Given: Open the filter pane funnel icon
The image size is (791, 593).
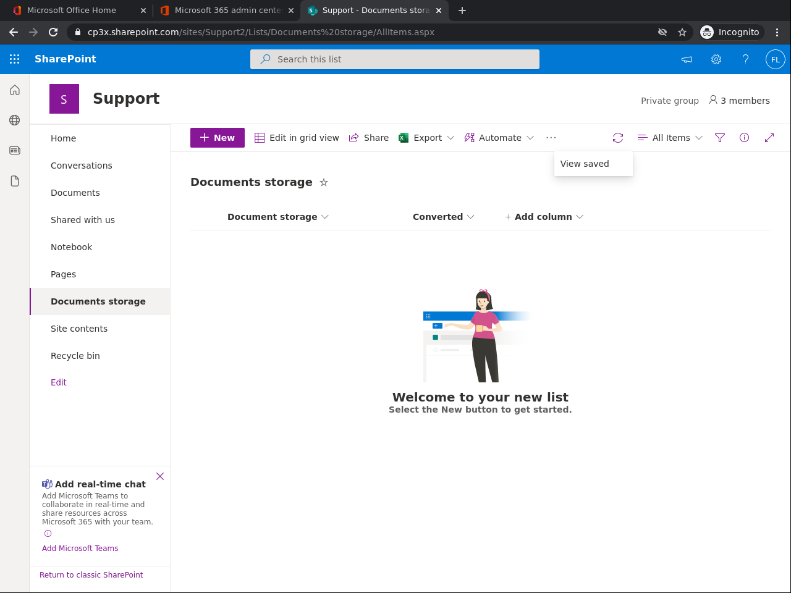Looking at the screenshot, I should pyautogui.click(x=720, y=138).
